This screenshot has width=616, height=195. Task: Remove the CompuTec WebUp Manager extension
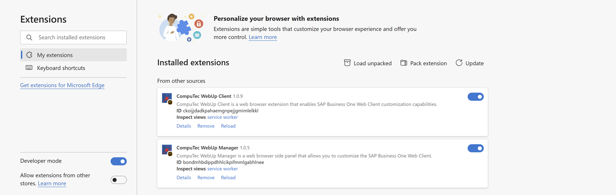click(206, 177)
